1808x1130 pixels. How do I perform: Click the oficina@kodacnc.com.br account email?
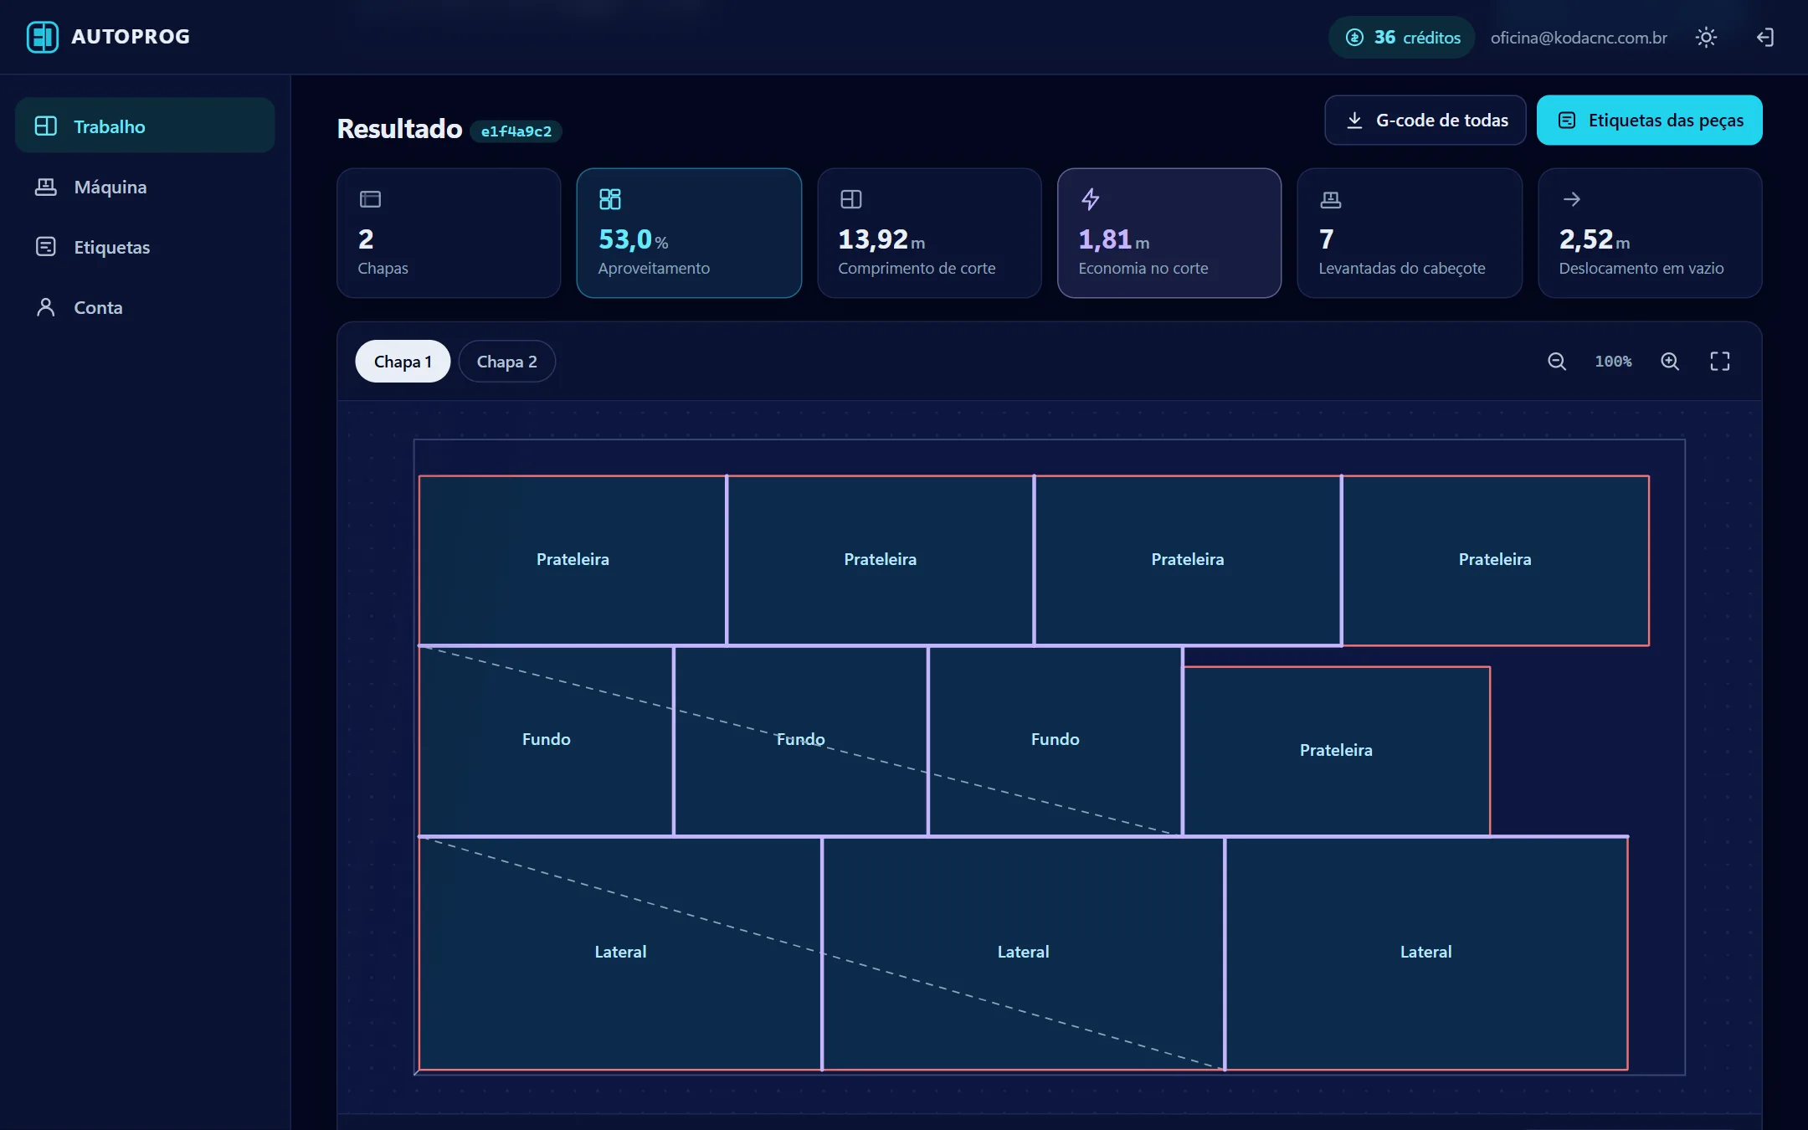pos(1579,38)
